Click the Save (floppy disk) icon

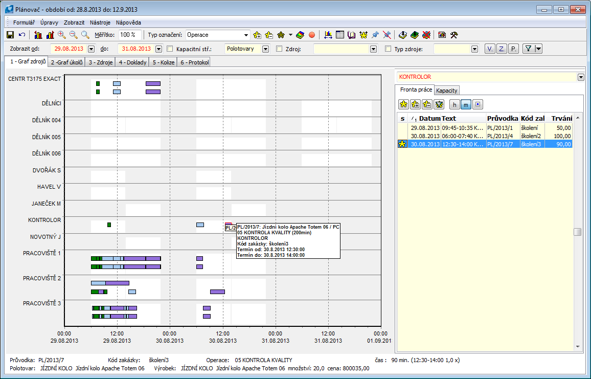10,35
